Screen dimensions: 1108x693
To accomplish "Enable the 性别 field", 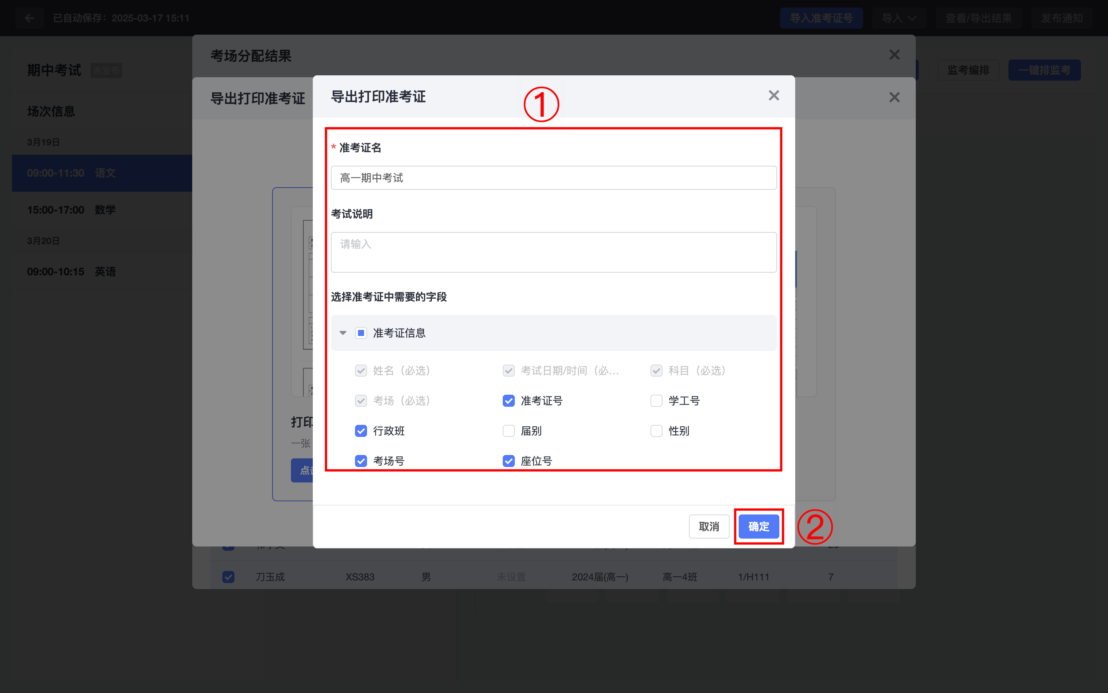I will [656, 431].
